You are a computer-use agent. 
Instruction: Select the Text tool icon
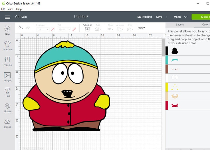tap(7, 91)
